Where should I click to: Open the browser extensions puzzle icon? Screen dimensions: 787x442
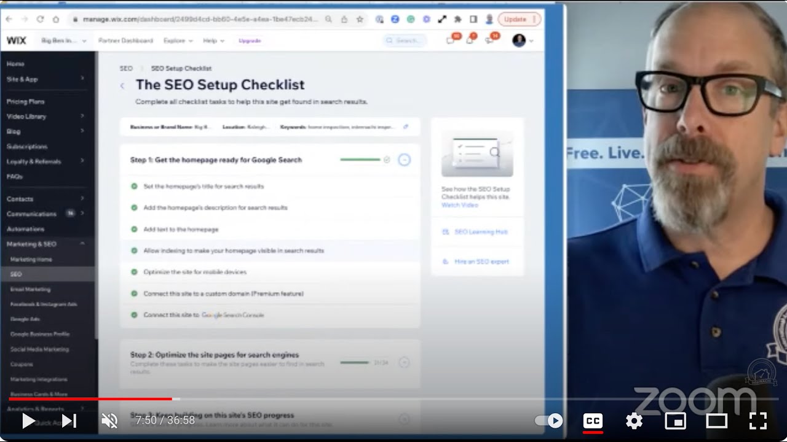point(457,20)
